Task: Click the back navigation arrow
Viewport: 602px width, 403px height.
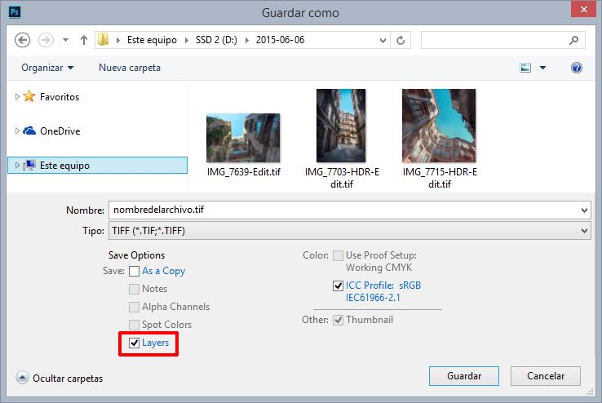Action: click(x=23, y=39)
